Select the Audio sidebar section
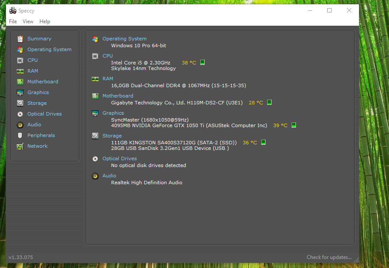This screenshot has width=389, height=268. [x=34, y=125]
